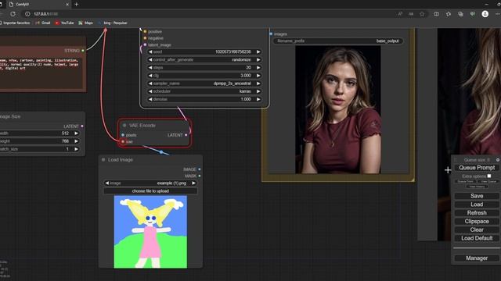Click the View History button
This screenshot has width=501, height=281.
(x=477, y=187)
